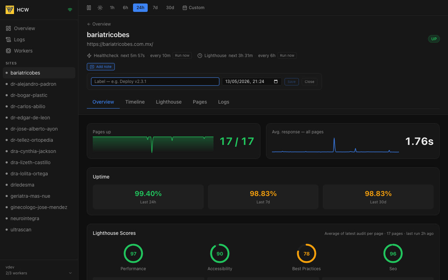This screenshot has height=280, width=448.
Task: Click the Pages up sparkline chart
Action: click(153, 144)
